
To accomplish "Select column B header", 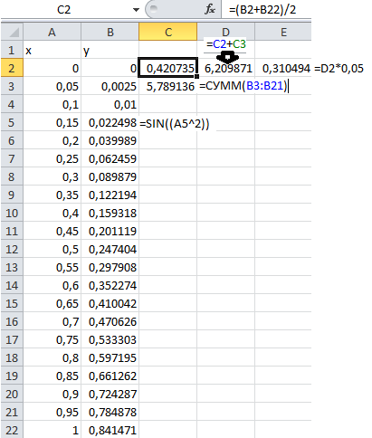I will [x=110, y=32].
